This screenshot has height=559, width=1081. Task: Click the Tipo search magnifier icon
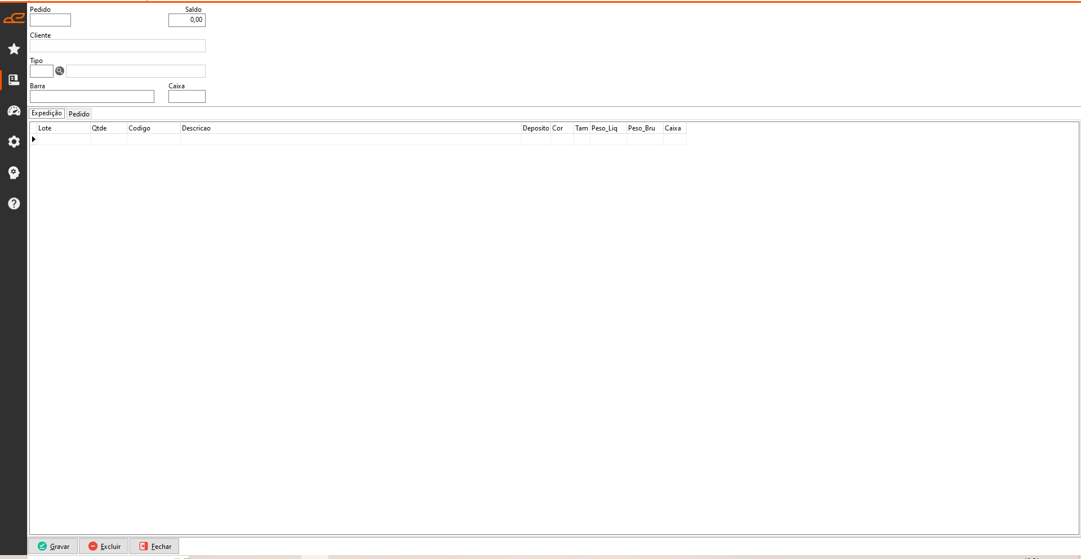click(60, 71)
